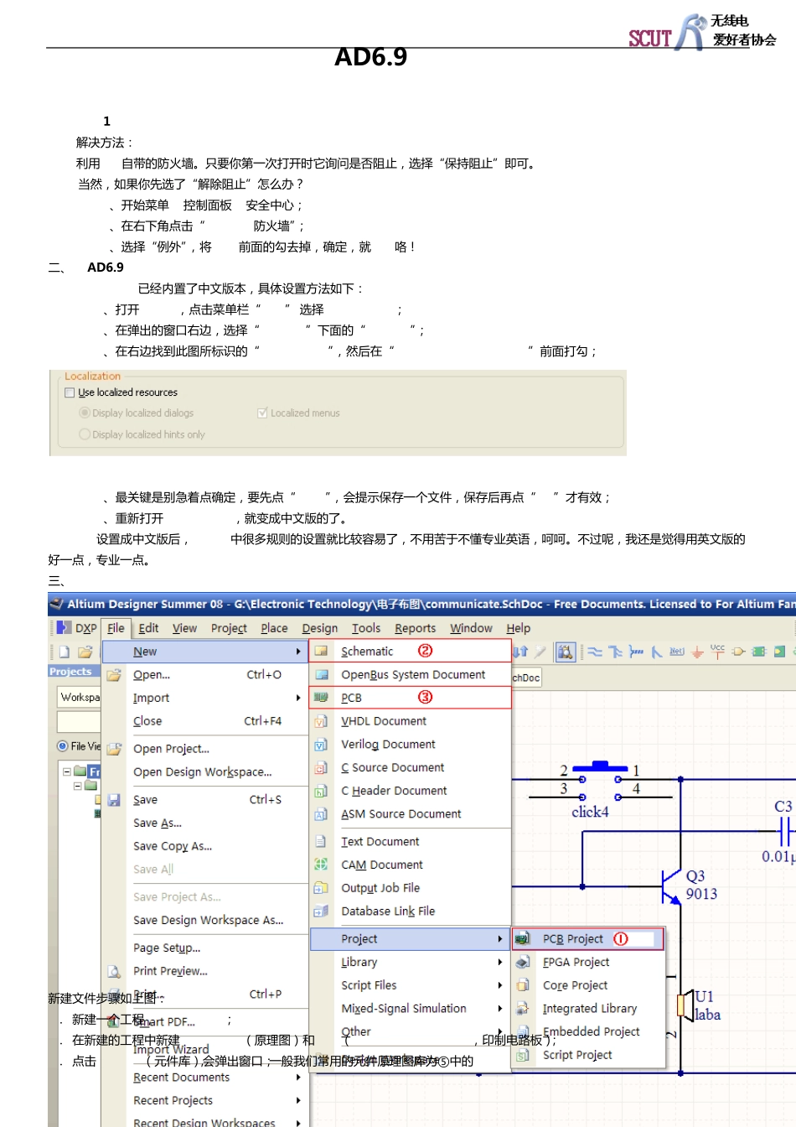Click the Print Preview magnifier icon
Image resolution: width=796 pixels, height=1127 pixels.
114,971
